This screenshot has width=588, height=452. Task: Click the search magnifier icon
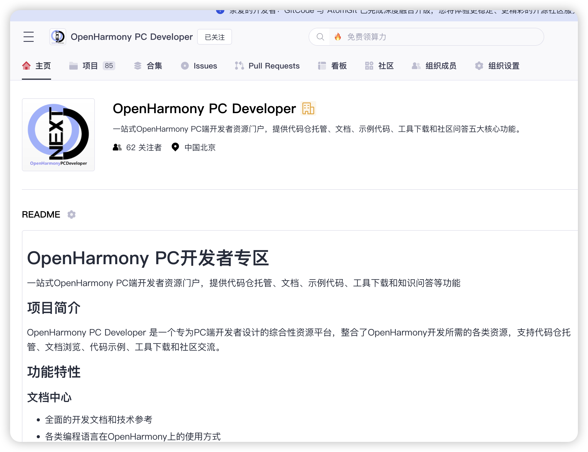(320, 37)
